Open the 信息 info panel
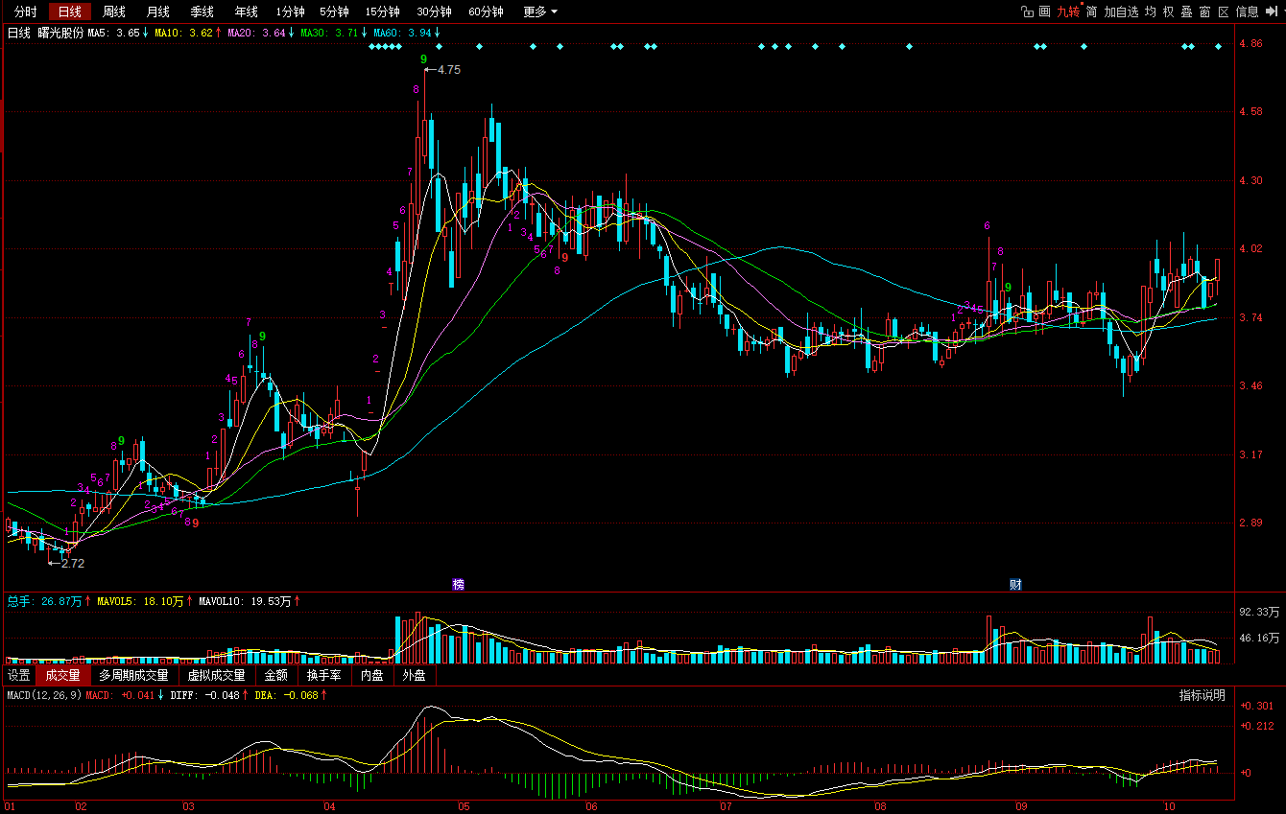The height and width of the screenshot is (814, 1286). 1247,12
